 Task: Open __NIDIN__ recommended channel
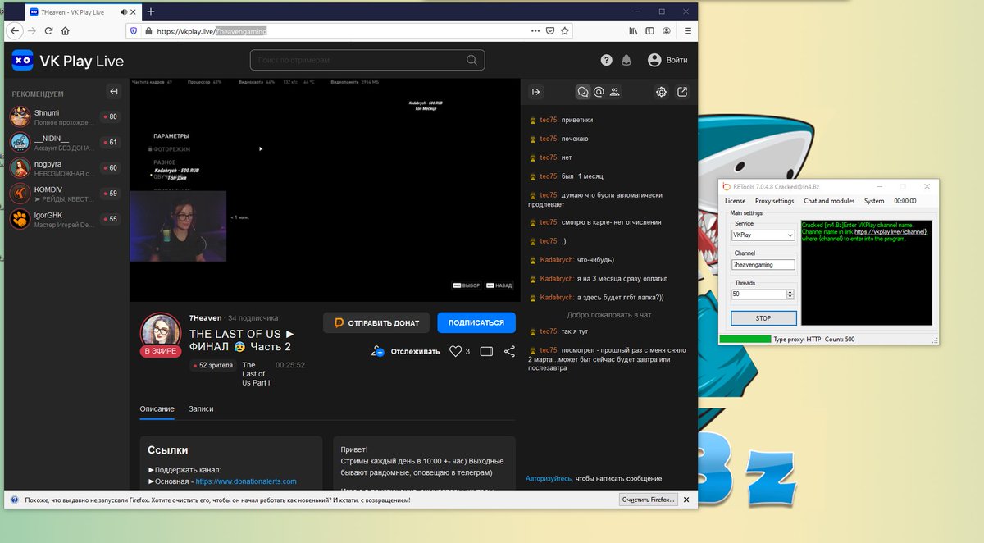pos(65,142)
